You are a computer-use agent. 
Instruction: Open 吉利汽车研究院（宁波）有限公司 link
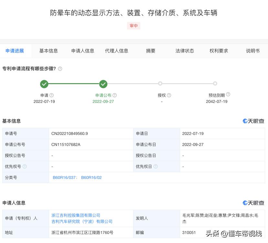(82, 221)
